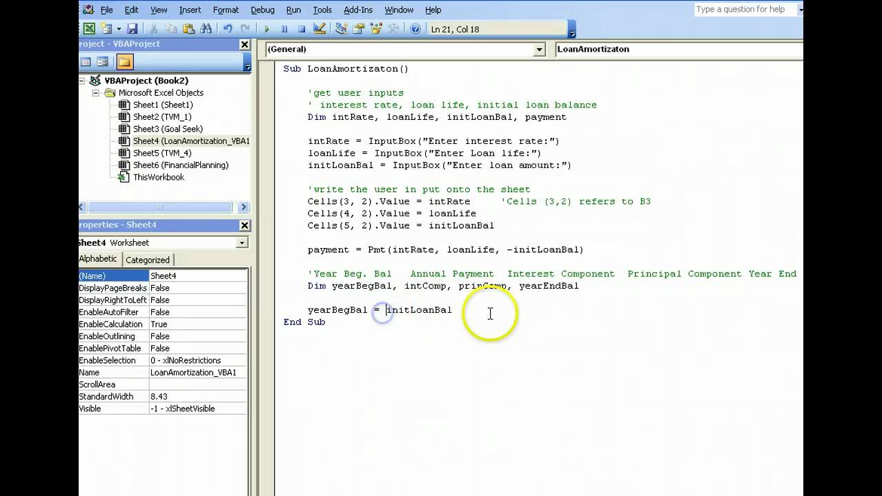Run the macro with the play icon
The image size is (882, 496).
266,29
